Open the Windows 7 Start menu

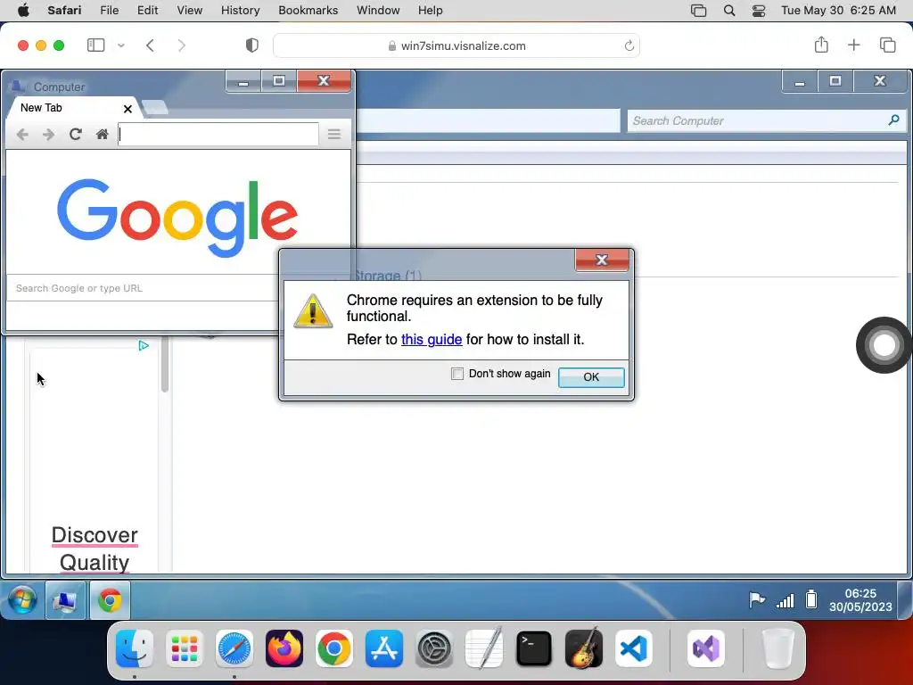point(22,600)
